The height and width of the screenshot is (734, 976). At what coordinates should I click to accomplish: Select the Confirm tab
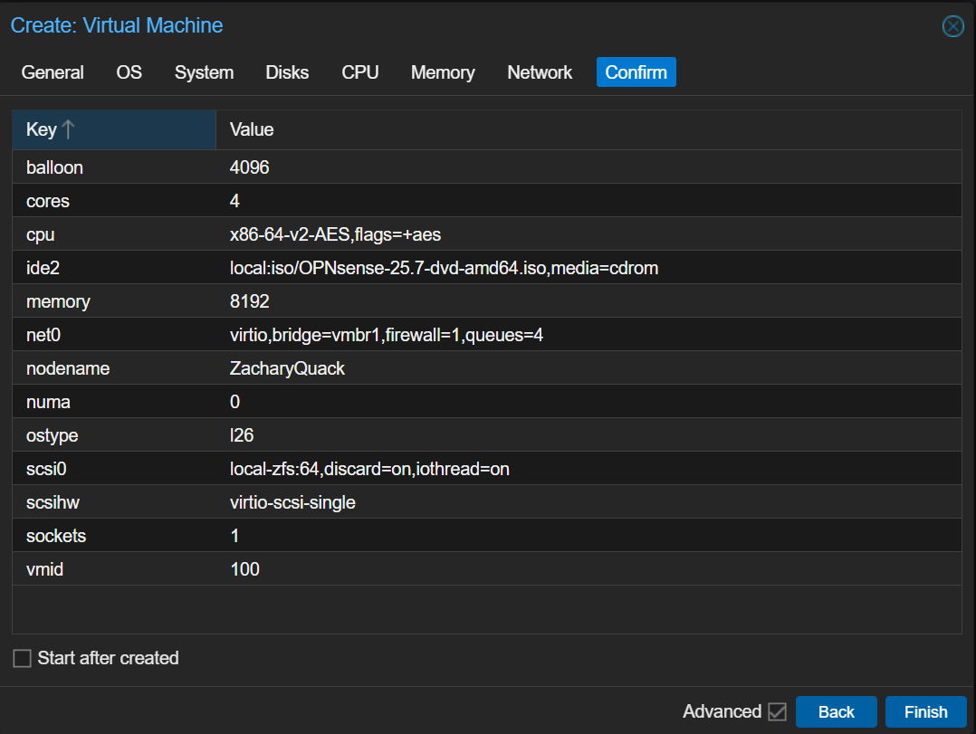(x=636, y=72)
